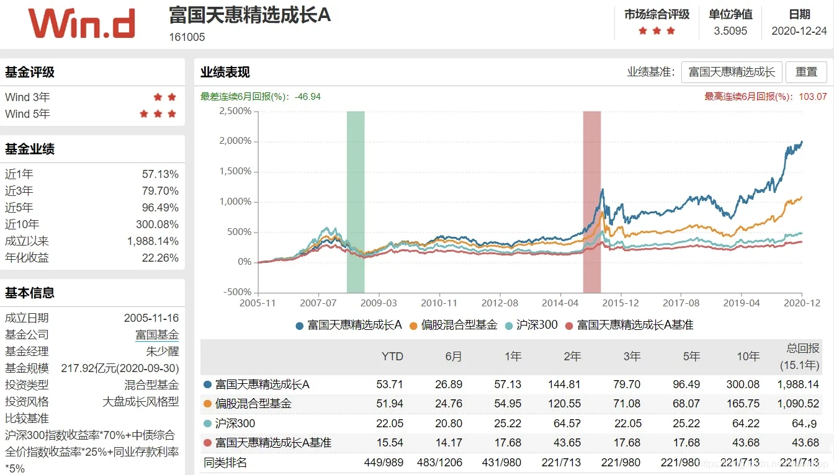Click 10年 value 165.75 for 偏股混合型基金
Image resolution: width=834 pixels, height=475 pixels.
743,404
